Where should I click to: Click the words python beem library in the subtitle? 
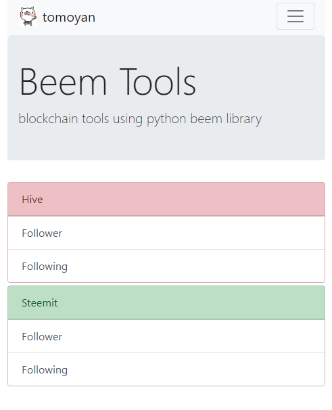pyautogui.click(x=204, y=118)
